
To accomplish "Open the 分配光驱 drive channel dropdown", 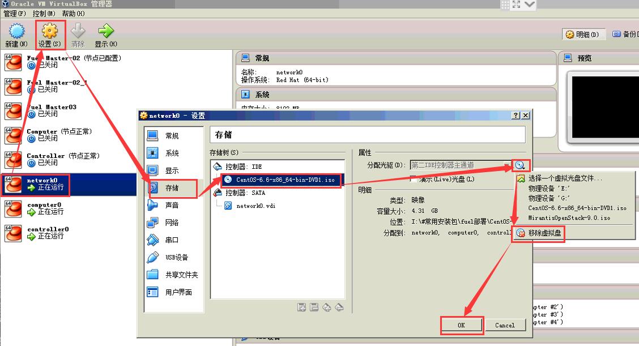I will point(460,165).
